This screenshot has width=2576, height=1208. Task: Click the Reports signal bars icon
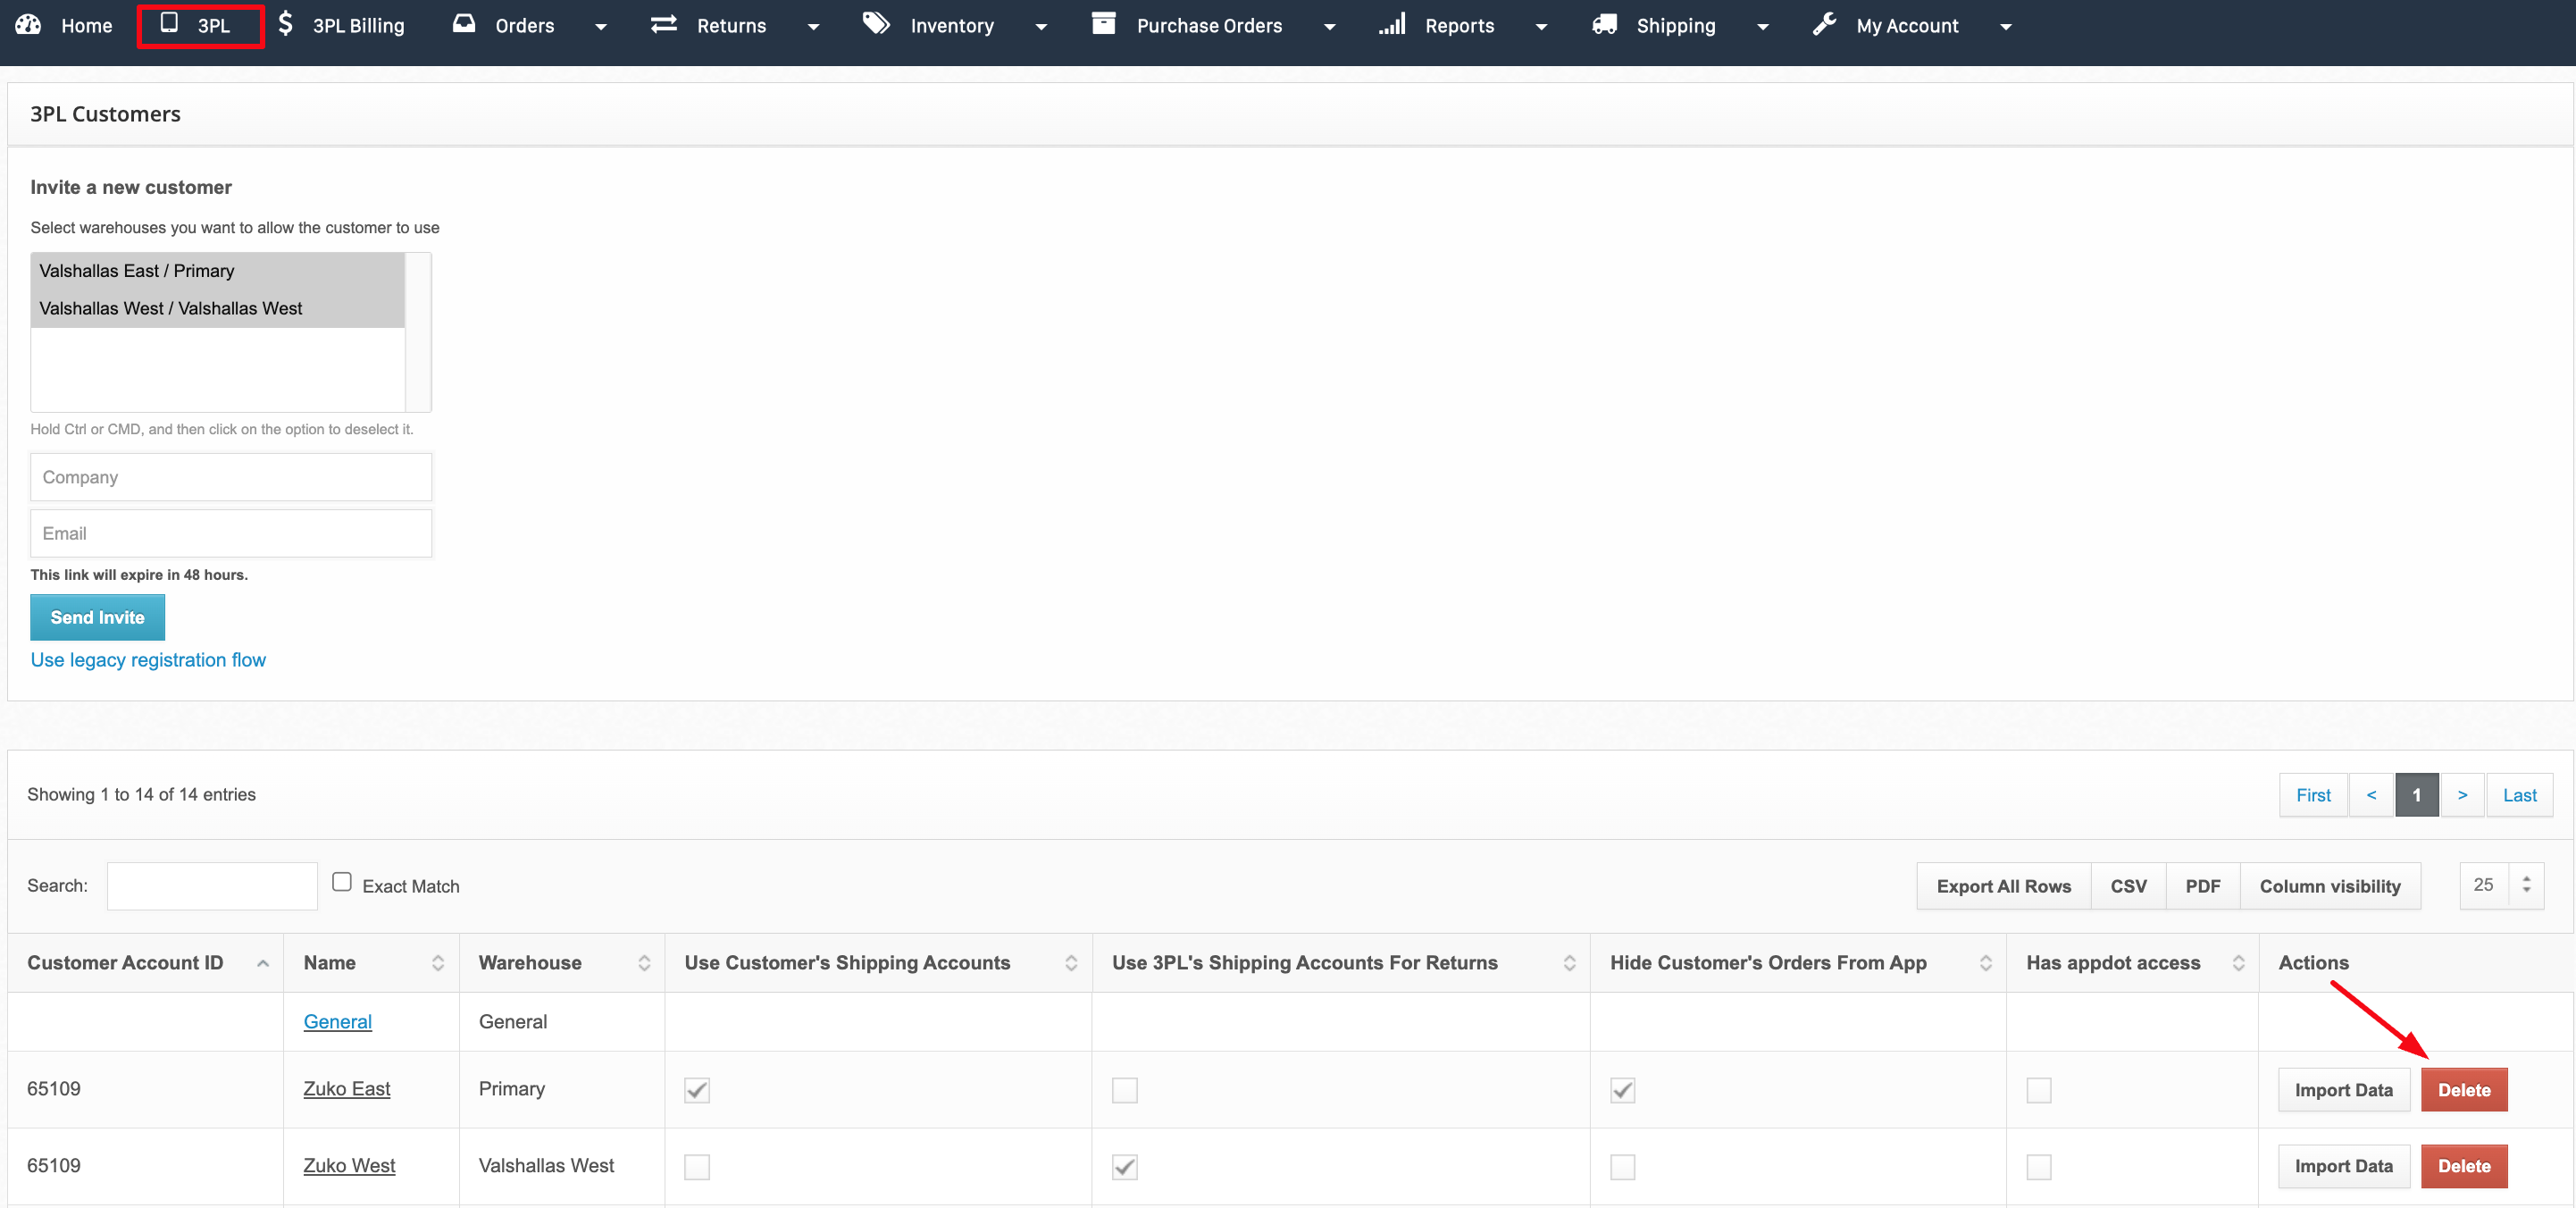pyautogui.click(x=1392, y=24)
